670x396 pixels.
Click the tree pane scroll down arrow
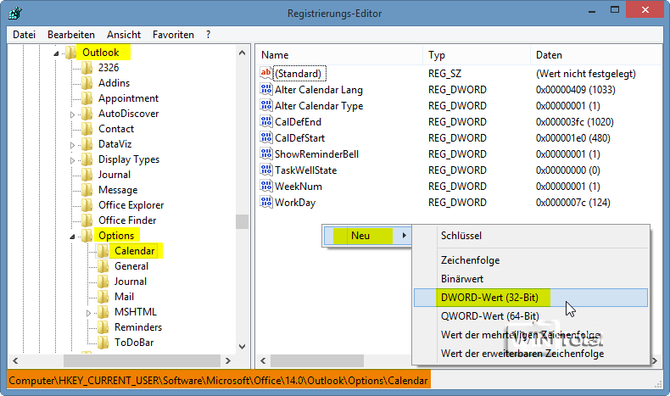[x=243, y=347]
